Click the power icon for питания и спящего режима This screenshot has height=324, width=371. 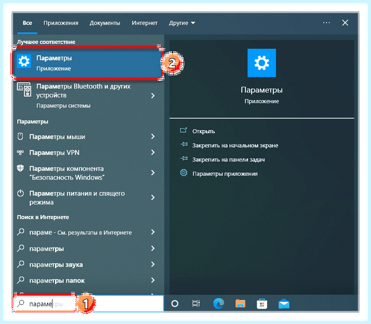tap(20, 193)
